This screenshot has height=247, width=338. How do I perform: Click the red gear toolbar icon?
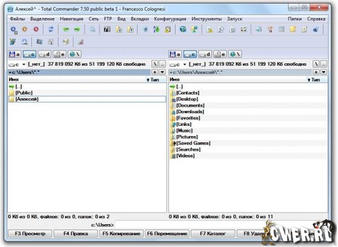pos(36,29)
